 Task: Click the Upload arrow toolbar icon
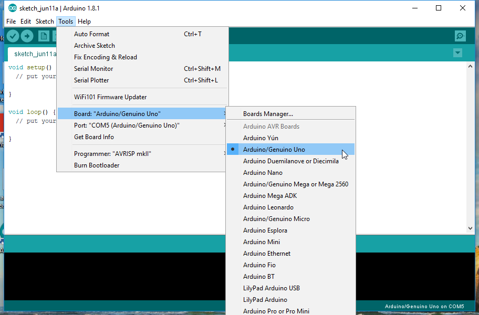point(27,36)
